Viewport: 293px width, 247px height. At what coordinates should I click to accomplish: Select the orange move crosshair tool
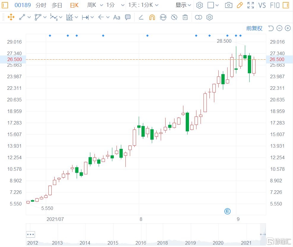pos(11,17)
